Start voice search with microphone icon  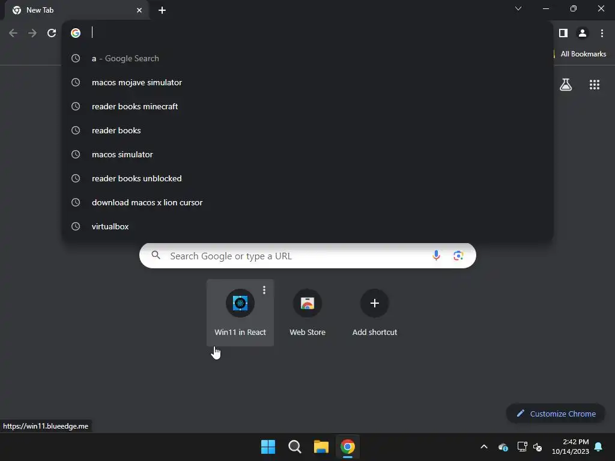point(436,256)
